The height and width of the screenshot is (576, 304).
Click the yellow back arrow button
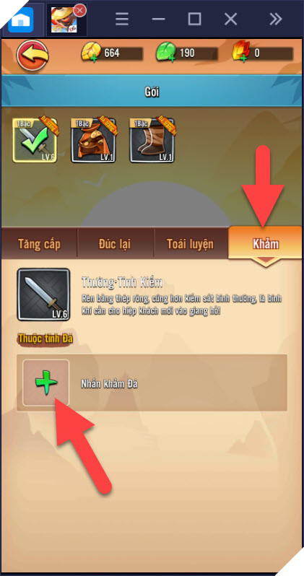[32, 55]
